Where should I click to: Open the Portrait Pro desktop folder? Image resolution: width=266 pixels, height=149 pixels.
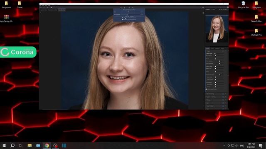pyautogui.click(x=256, y=32)
